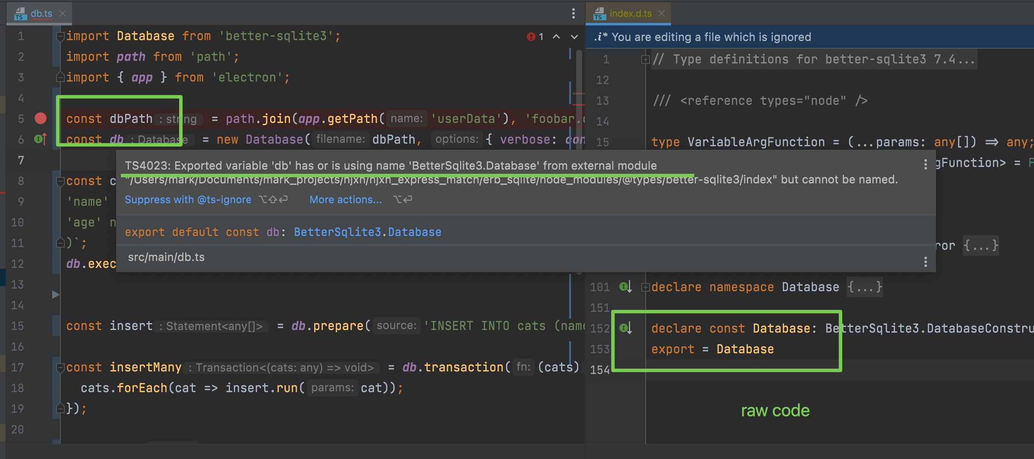Screen dimensions: 1034x459
Task: Click the src/main/db.ts path in popup
Action: click(166, 257)
